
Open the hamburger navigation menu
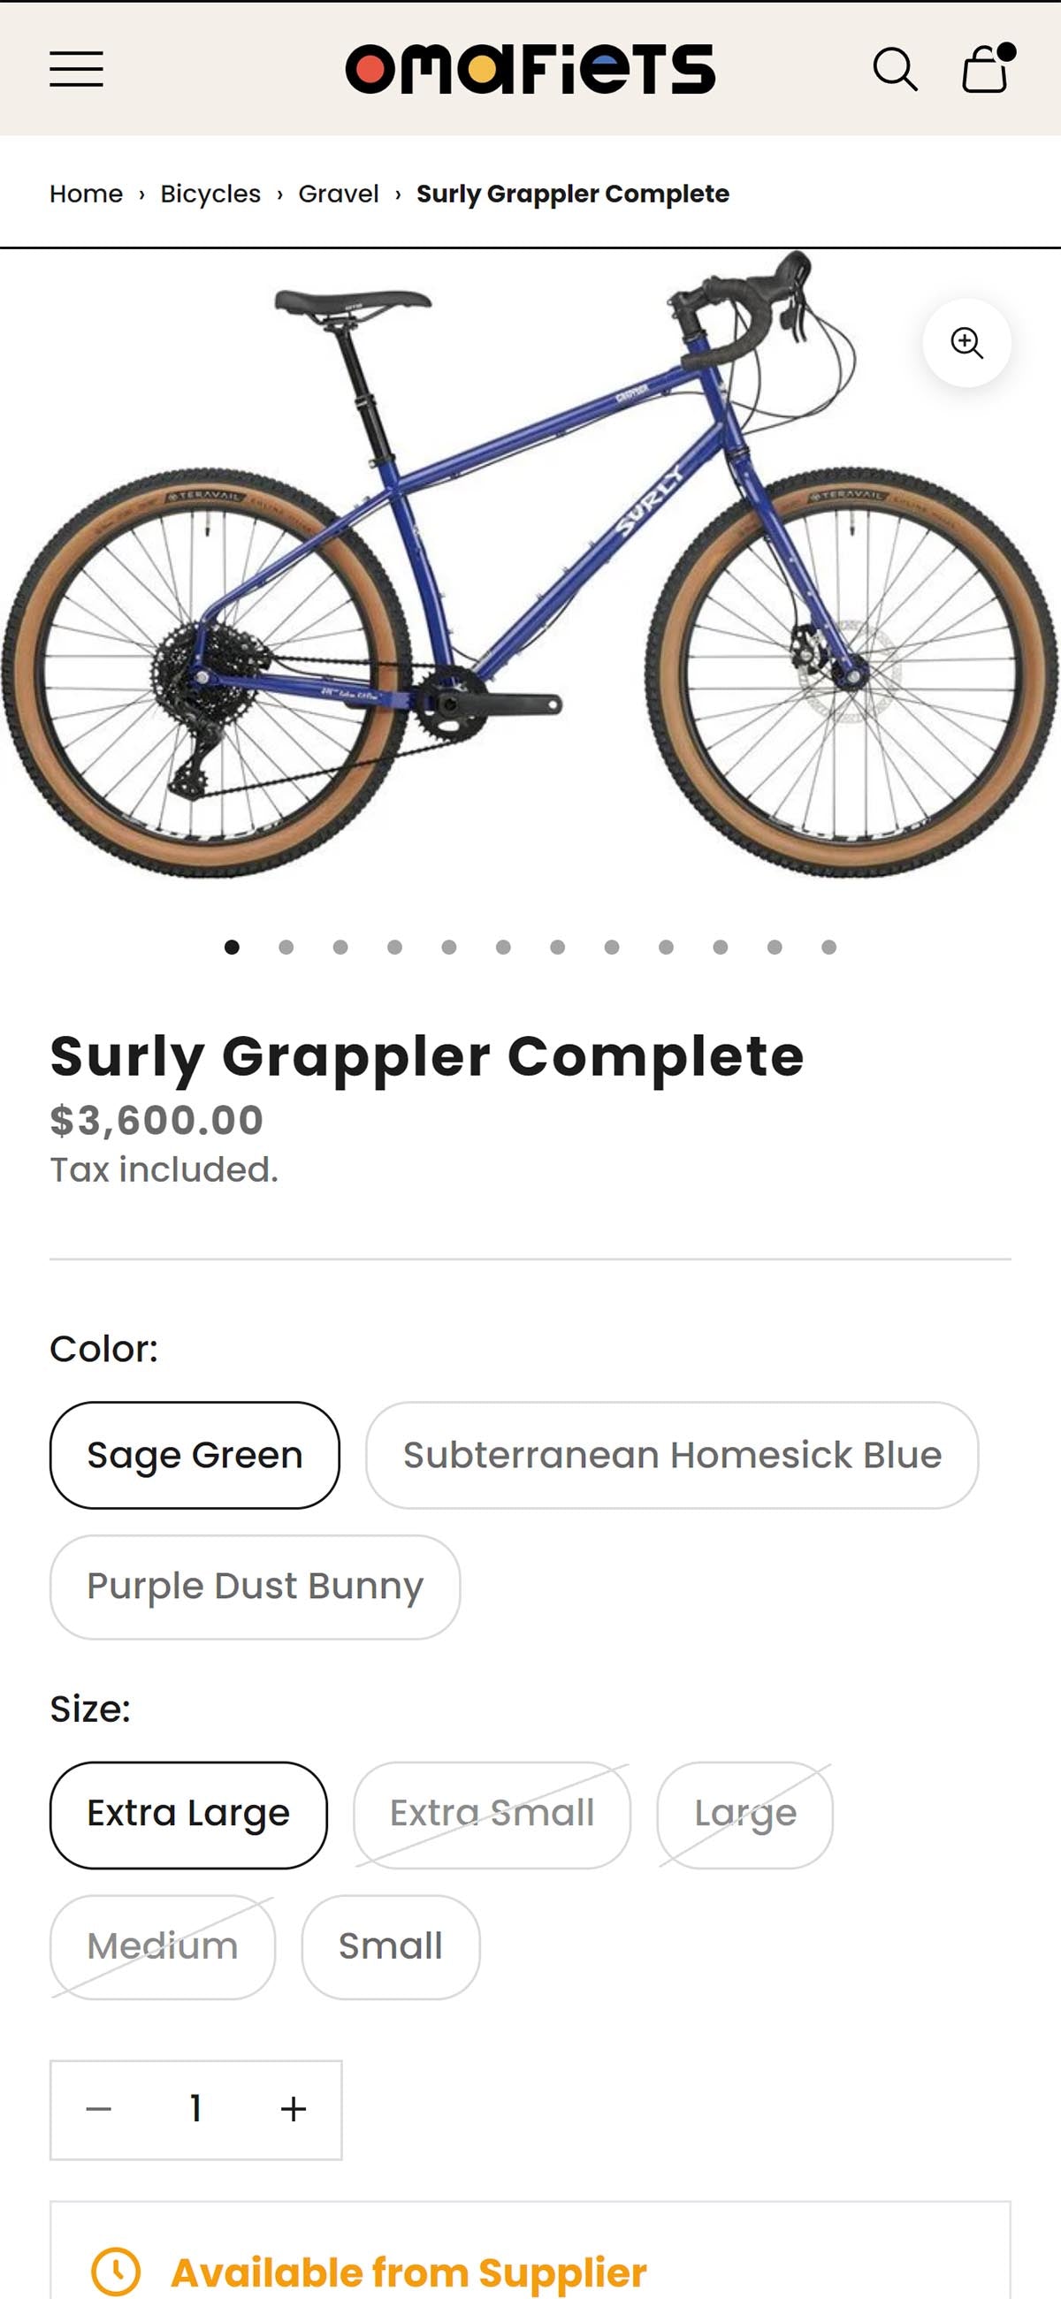(77, 69)
